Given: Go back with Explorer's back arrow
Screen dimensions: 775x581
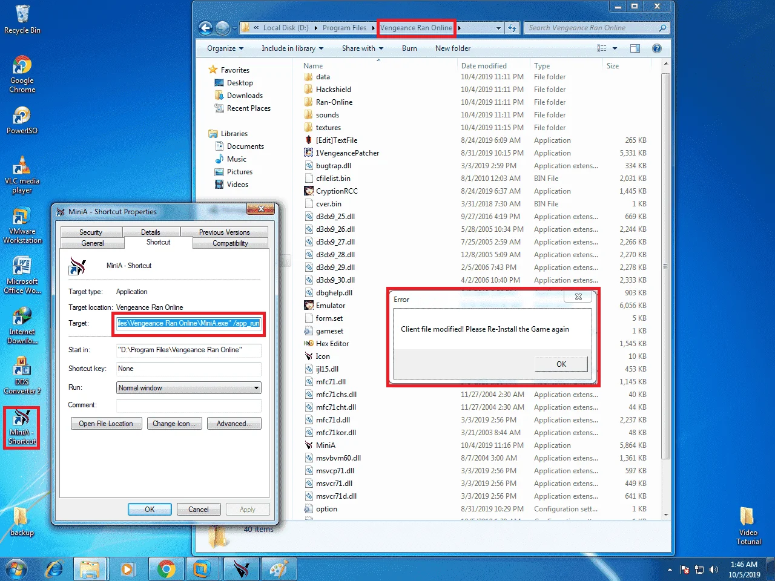Looking at the screenshot, I should [206, 28].
